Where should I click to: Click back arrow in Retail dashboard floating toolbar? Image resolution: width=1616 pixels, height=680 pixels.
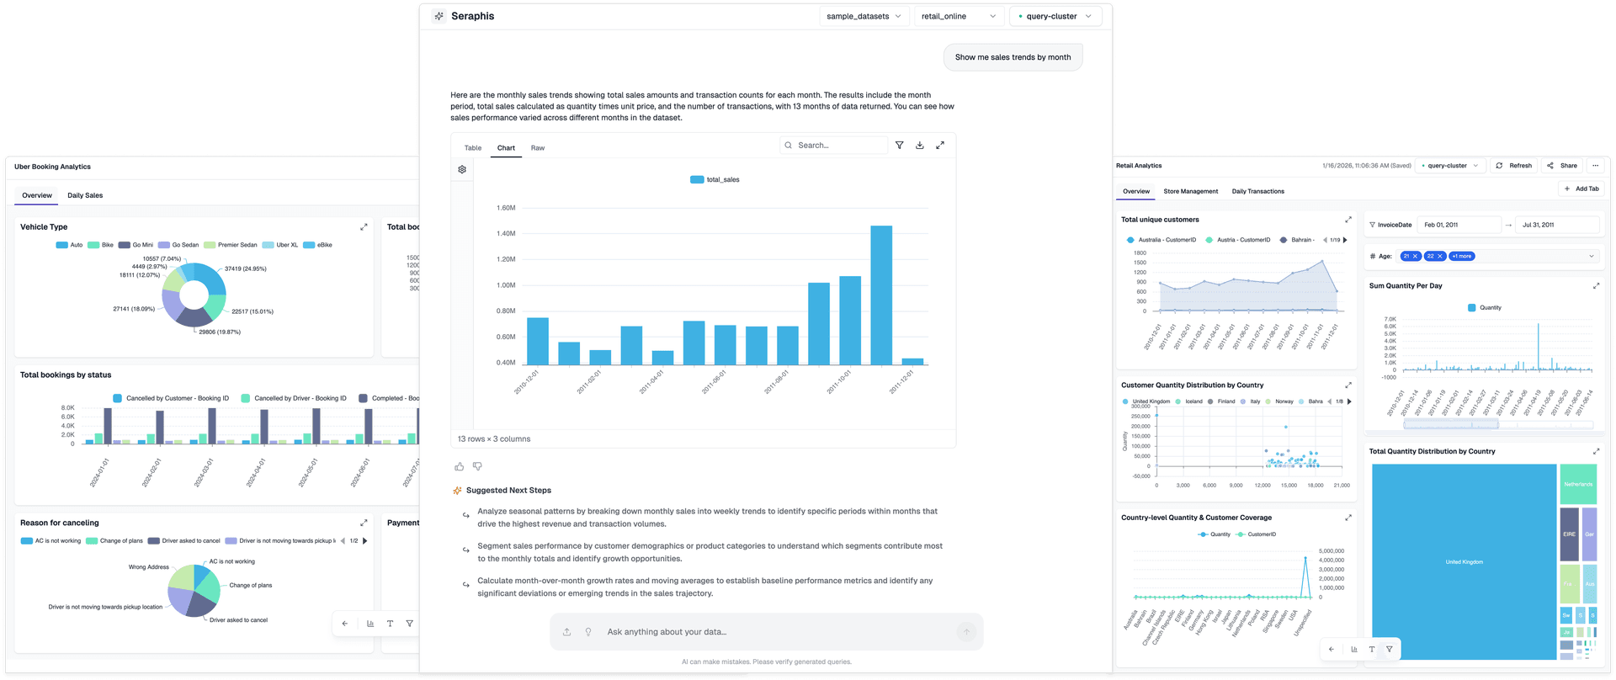coord(1331,649)
